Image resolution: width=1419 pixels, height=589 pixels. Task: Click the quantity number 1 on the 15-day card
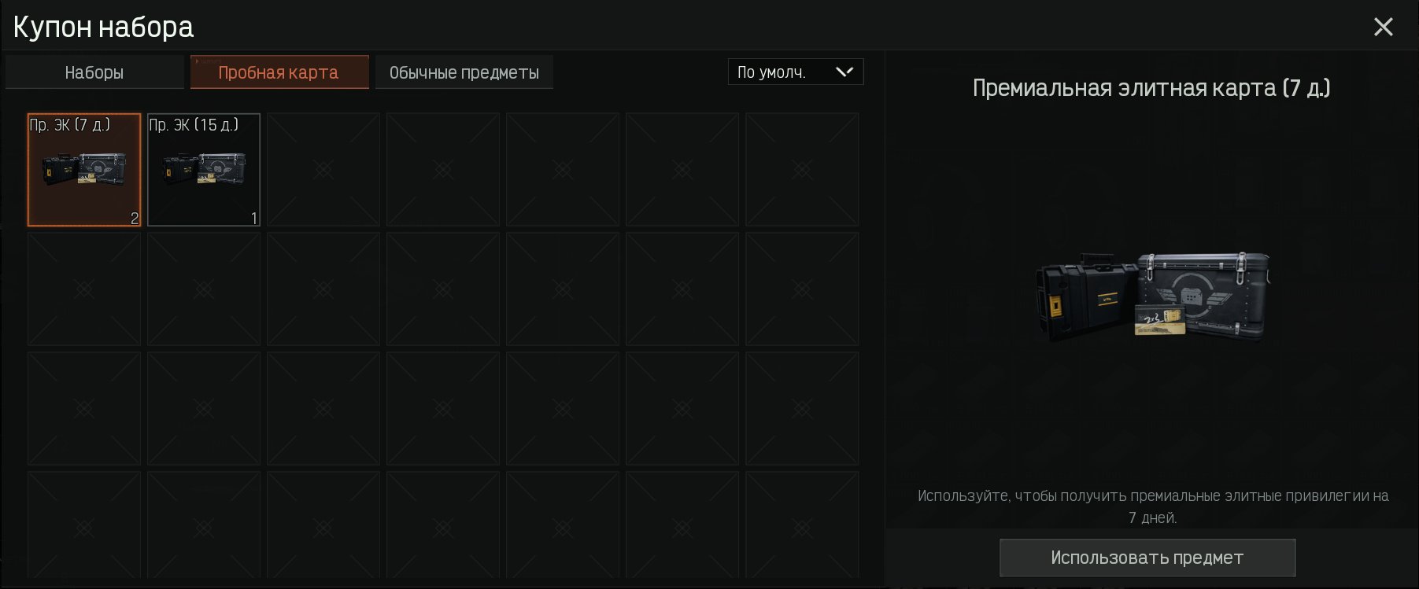coord(254,219)
